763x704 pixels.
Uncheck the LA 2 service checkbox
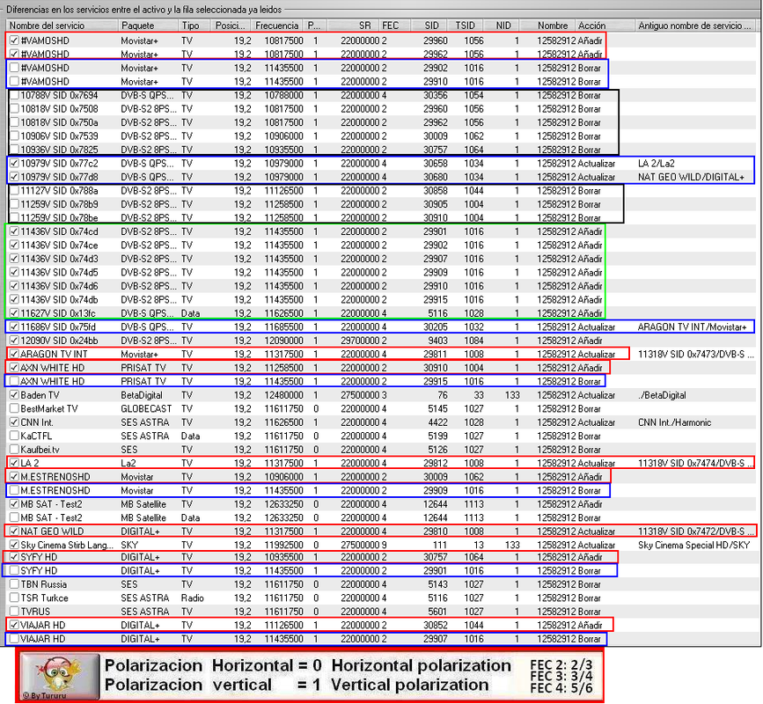pyautogui.click(x=14, y=463)
